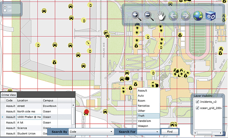Click the boxing glove assault marker
228x138 pixels.
click(127, 78)
